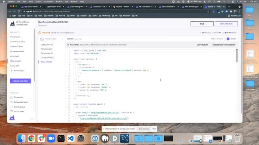
Task: Click the SAVE AND RUN button
Action: click(x=226, y=24)
